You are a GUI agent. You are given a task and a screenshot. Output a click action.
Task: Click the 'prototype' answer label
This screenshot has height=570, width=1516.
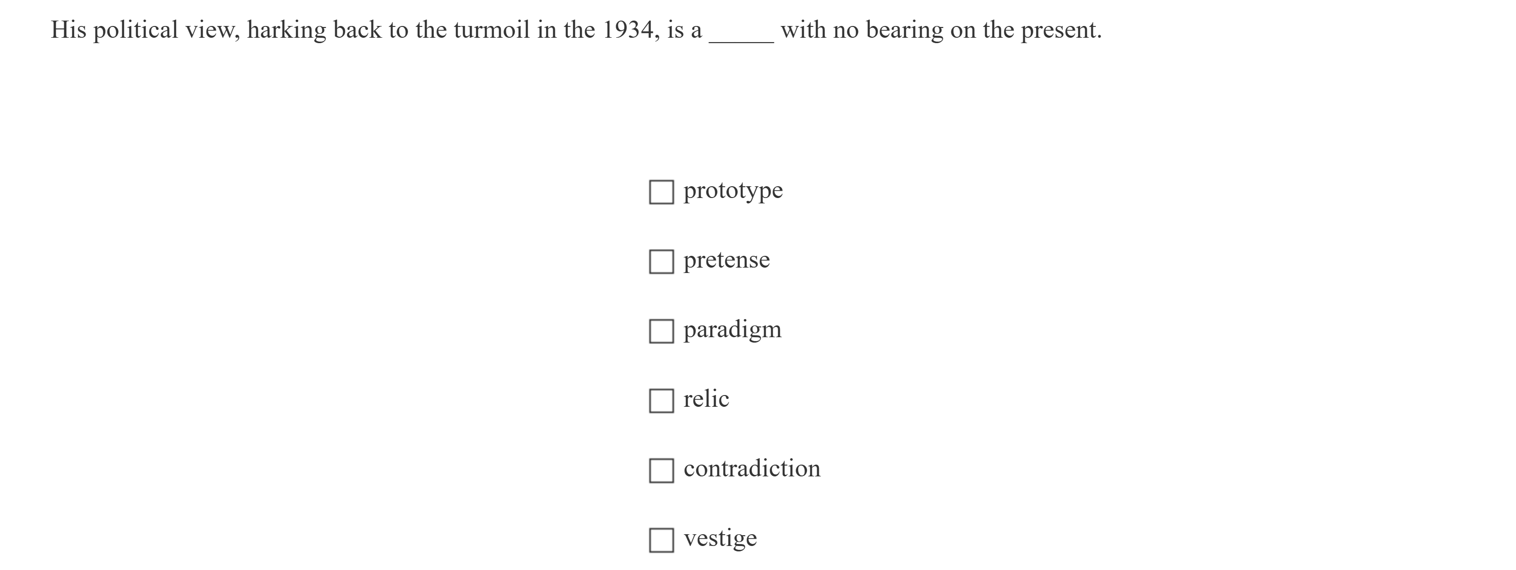pos(733,191)
